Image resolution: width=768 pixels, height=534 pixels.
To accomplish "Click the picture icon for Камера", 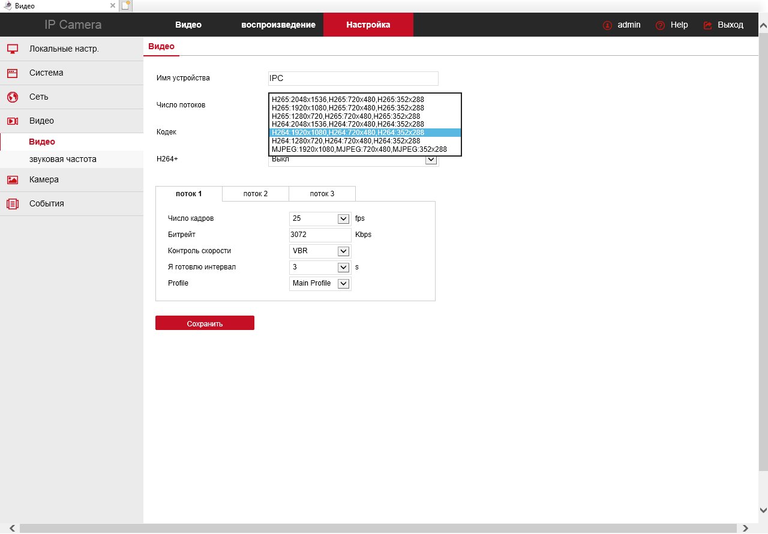I will (x=13, y=179).
